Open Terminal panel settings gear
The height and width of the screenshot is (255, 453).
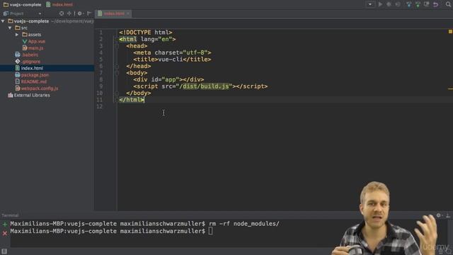pyautogui.click(x=439, y=215)
